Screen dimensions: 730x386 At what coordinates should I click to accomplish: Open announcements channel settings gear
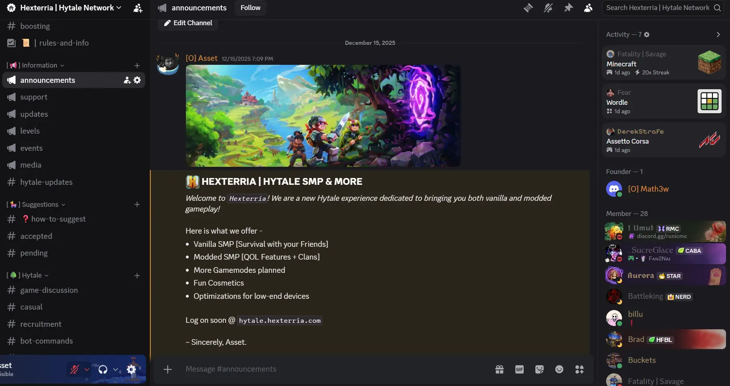(137, 80)
